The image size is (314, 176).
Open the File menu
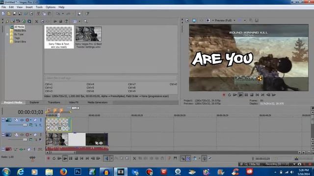click(3, 7)
